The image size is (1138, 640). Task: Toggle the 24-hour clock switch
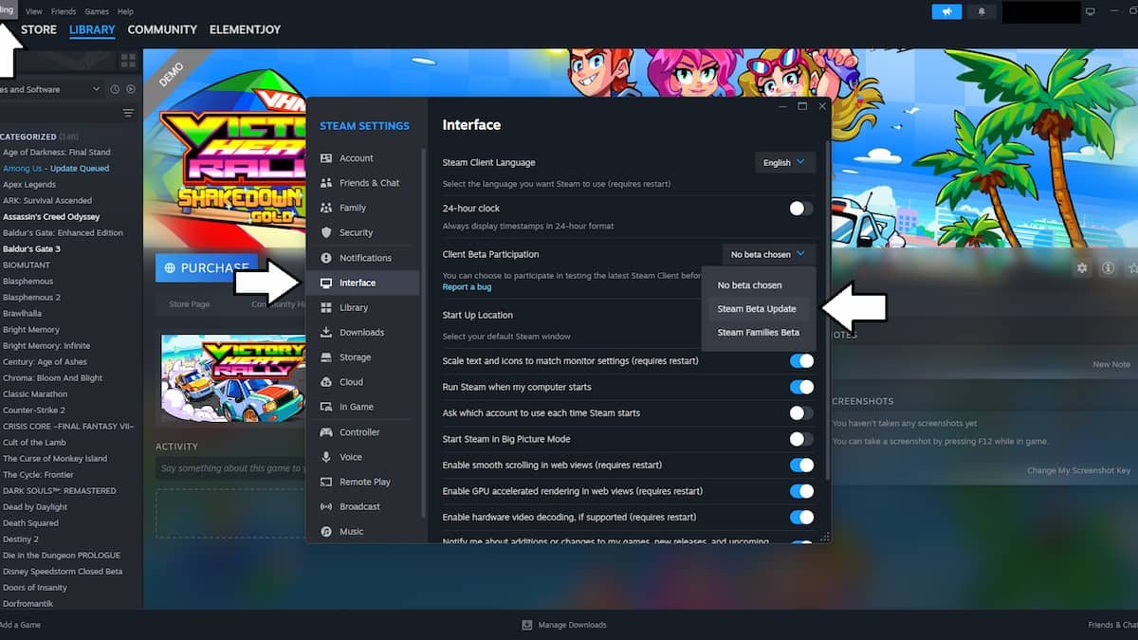(x=800, y=209)
